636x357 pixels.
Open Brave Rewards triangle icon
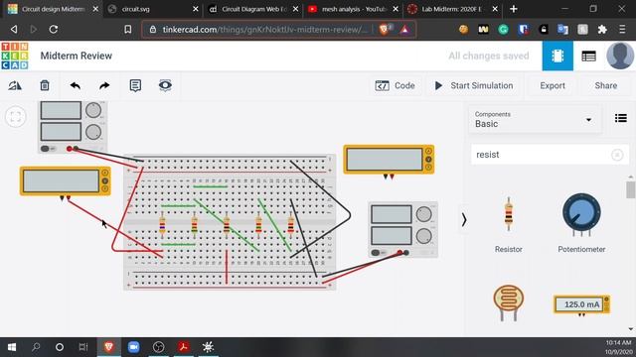tap(404, 29)
